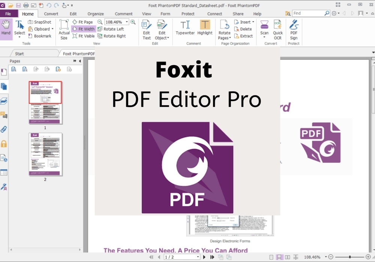This screenshot has width=375, height=262.
Task: Open the Digital Signatures panel icon
Action: [x=4, y=187]
